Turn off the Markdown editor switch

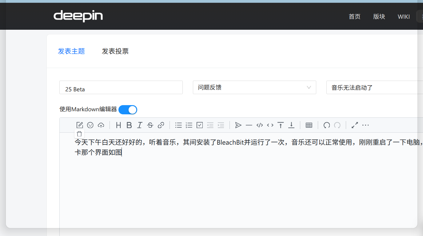(x=128, y=110)
